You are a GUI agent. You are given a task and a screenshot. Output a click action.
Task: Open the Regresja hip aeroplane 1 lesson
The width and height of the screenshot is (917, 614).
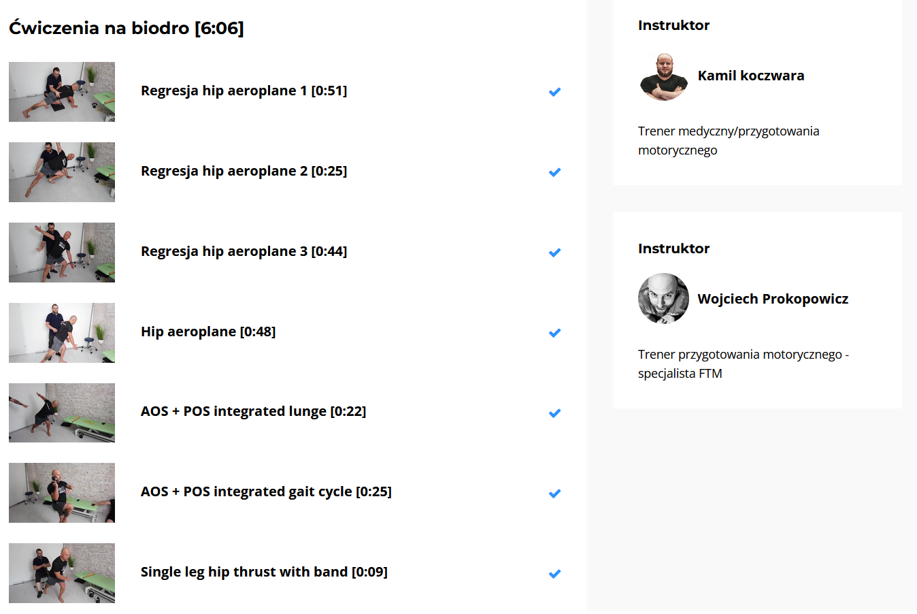coord(244,91)
